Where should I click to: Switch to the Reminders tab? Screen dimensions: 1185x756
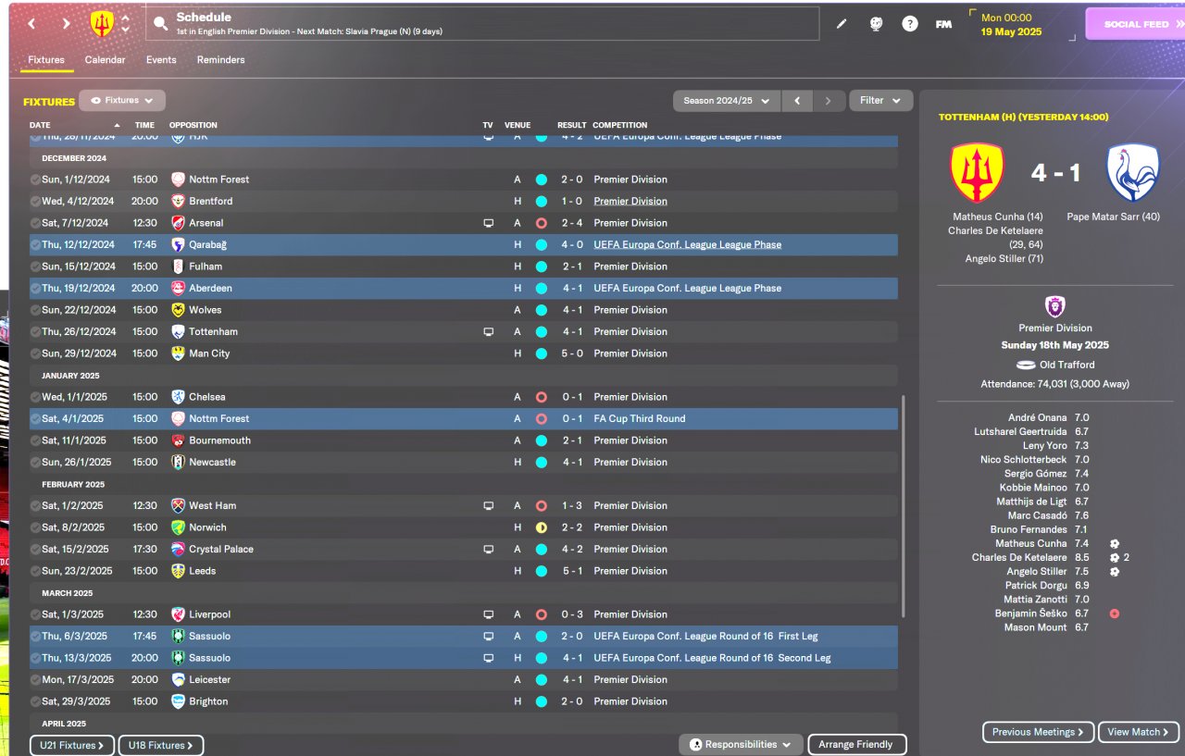point(221,60)
